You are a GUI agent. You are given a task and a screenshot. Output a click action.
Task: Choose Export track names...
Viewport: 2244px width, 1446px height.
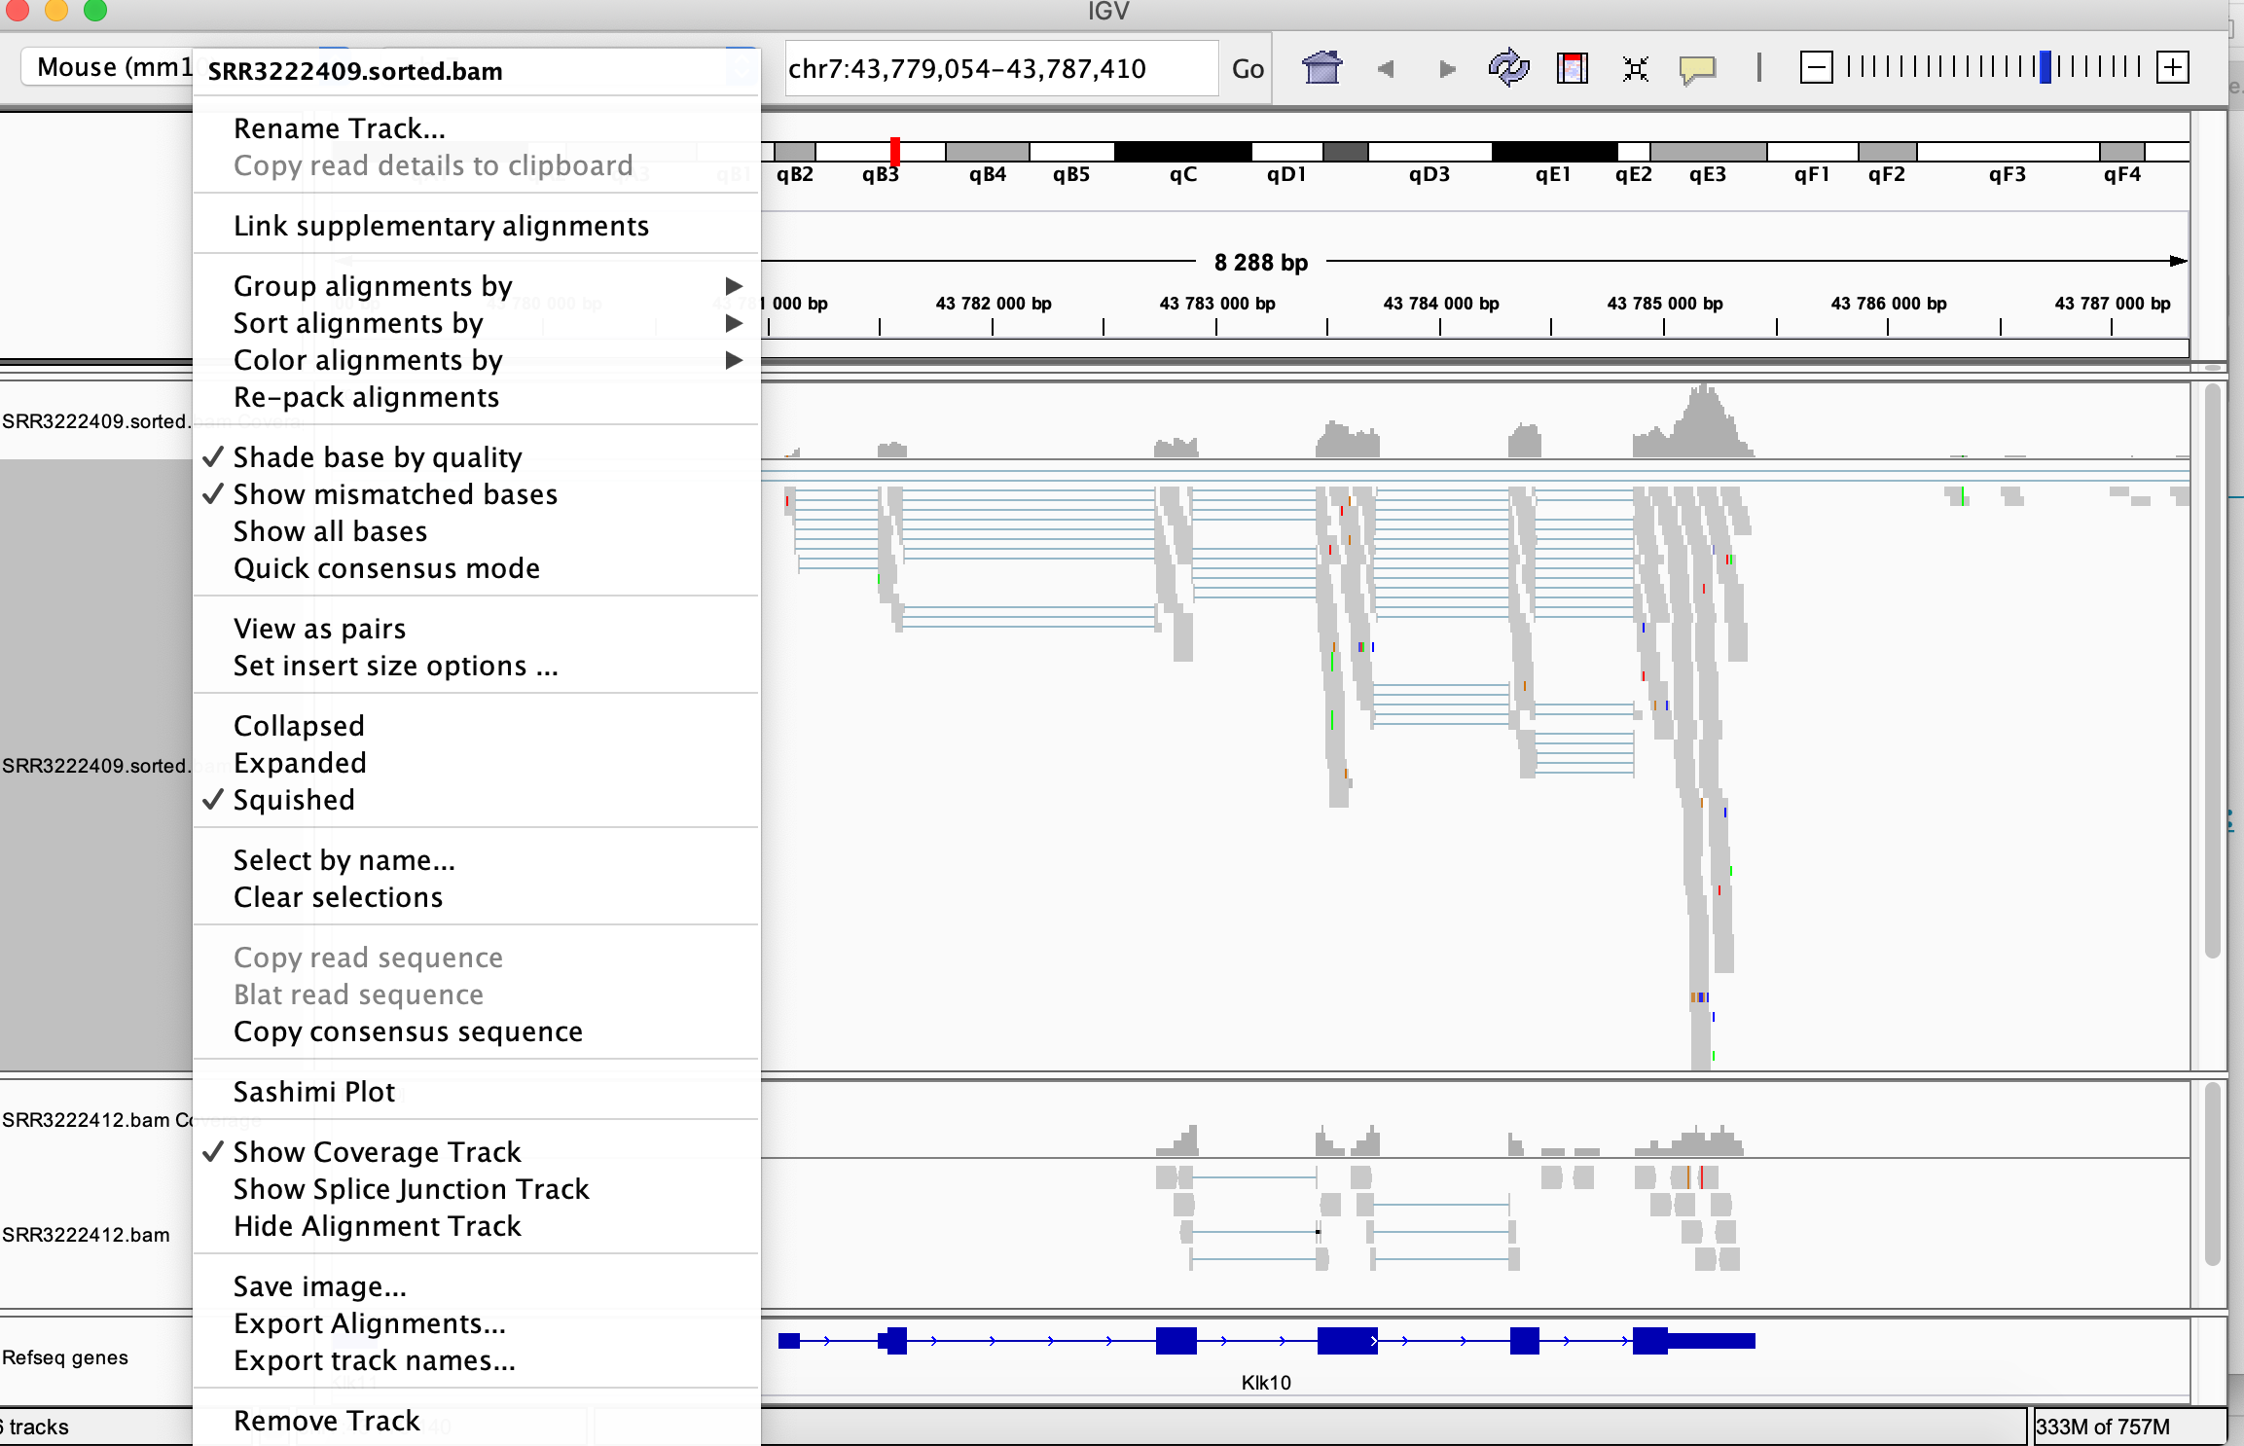(x=375, y=1360)
